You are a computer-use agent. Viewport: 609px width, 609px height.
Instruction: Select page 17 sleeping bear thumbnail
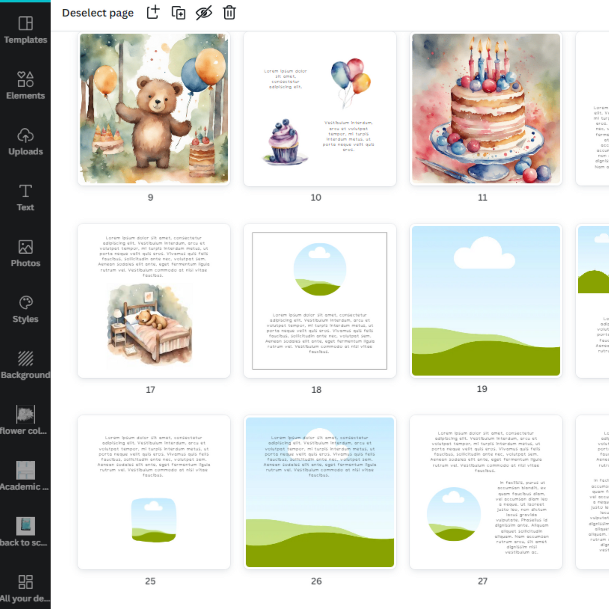coord(154,300)
